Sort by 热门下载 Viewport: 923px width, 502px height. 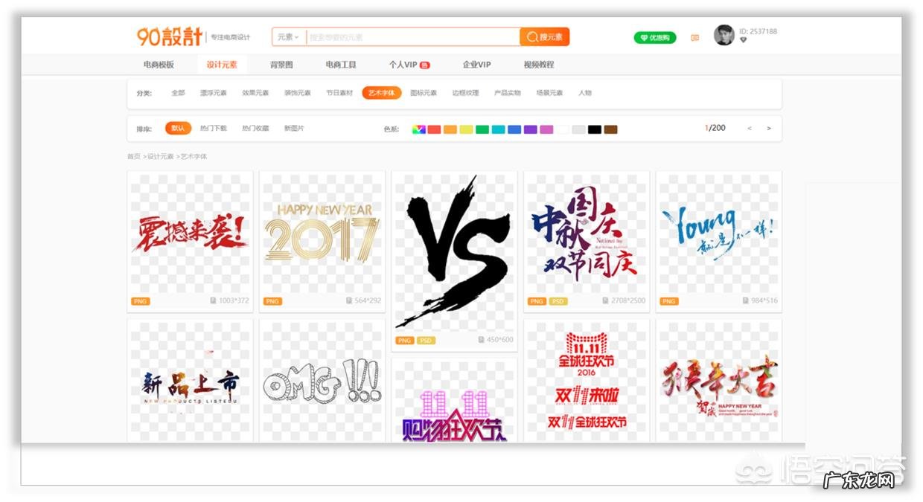pyautogui.click(x=214, y=129)
